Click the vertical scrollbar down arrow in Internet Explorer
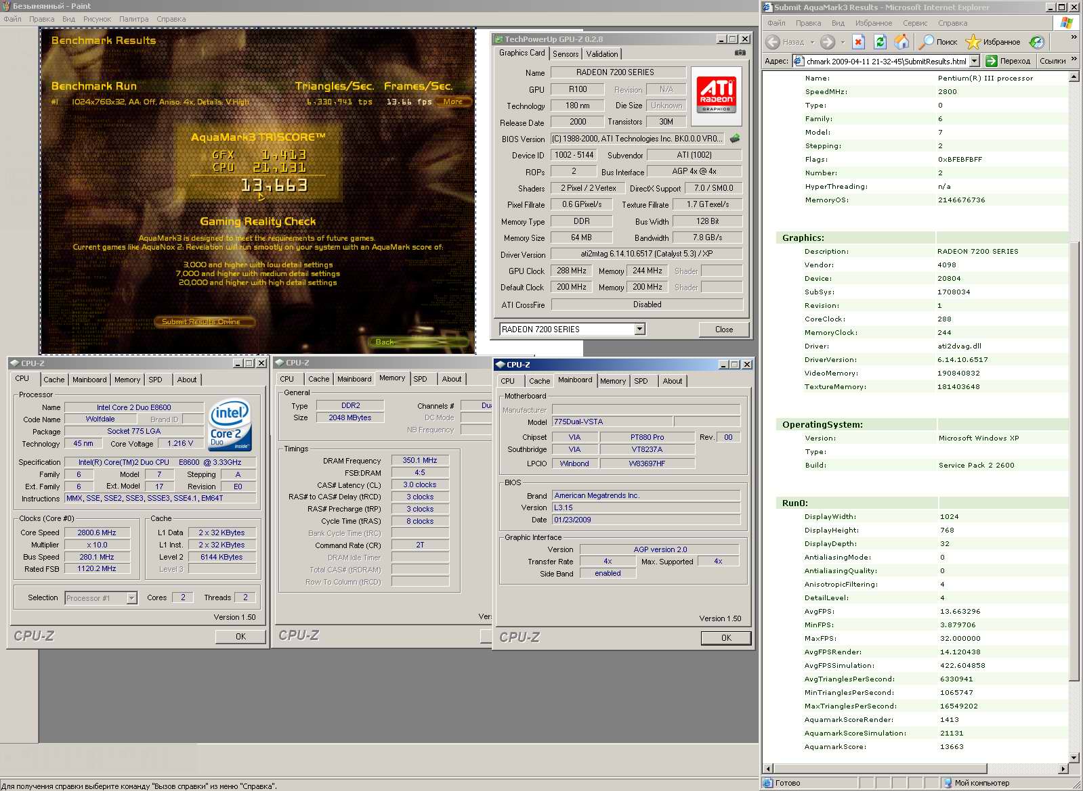The height and width of the screenshot is (791, 1083). [x=1074, y=758]
